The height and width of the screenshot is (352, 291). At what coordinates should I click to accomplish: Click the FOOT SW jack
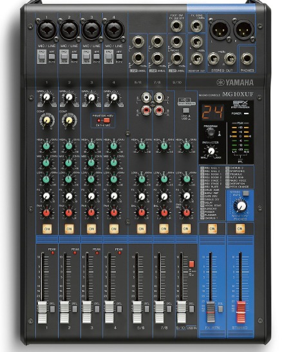(176, 25)
